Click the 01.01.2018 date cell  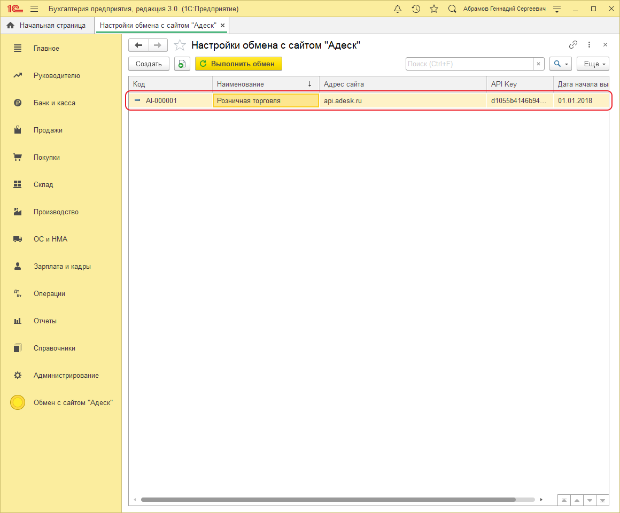pos(581,101)
